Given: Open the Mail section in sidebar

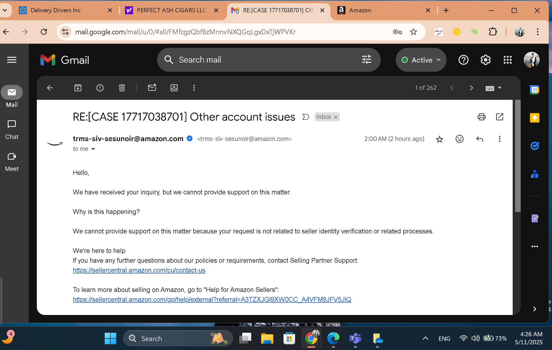Looking at the screenshot, I should click(x=12, y=97).
